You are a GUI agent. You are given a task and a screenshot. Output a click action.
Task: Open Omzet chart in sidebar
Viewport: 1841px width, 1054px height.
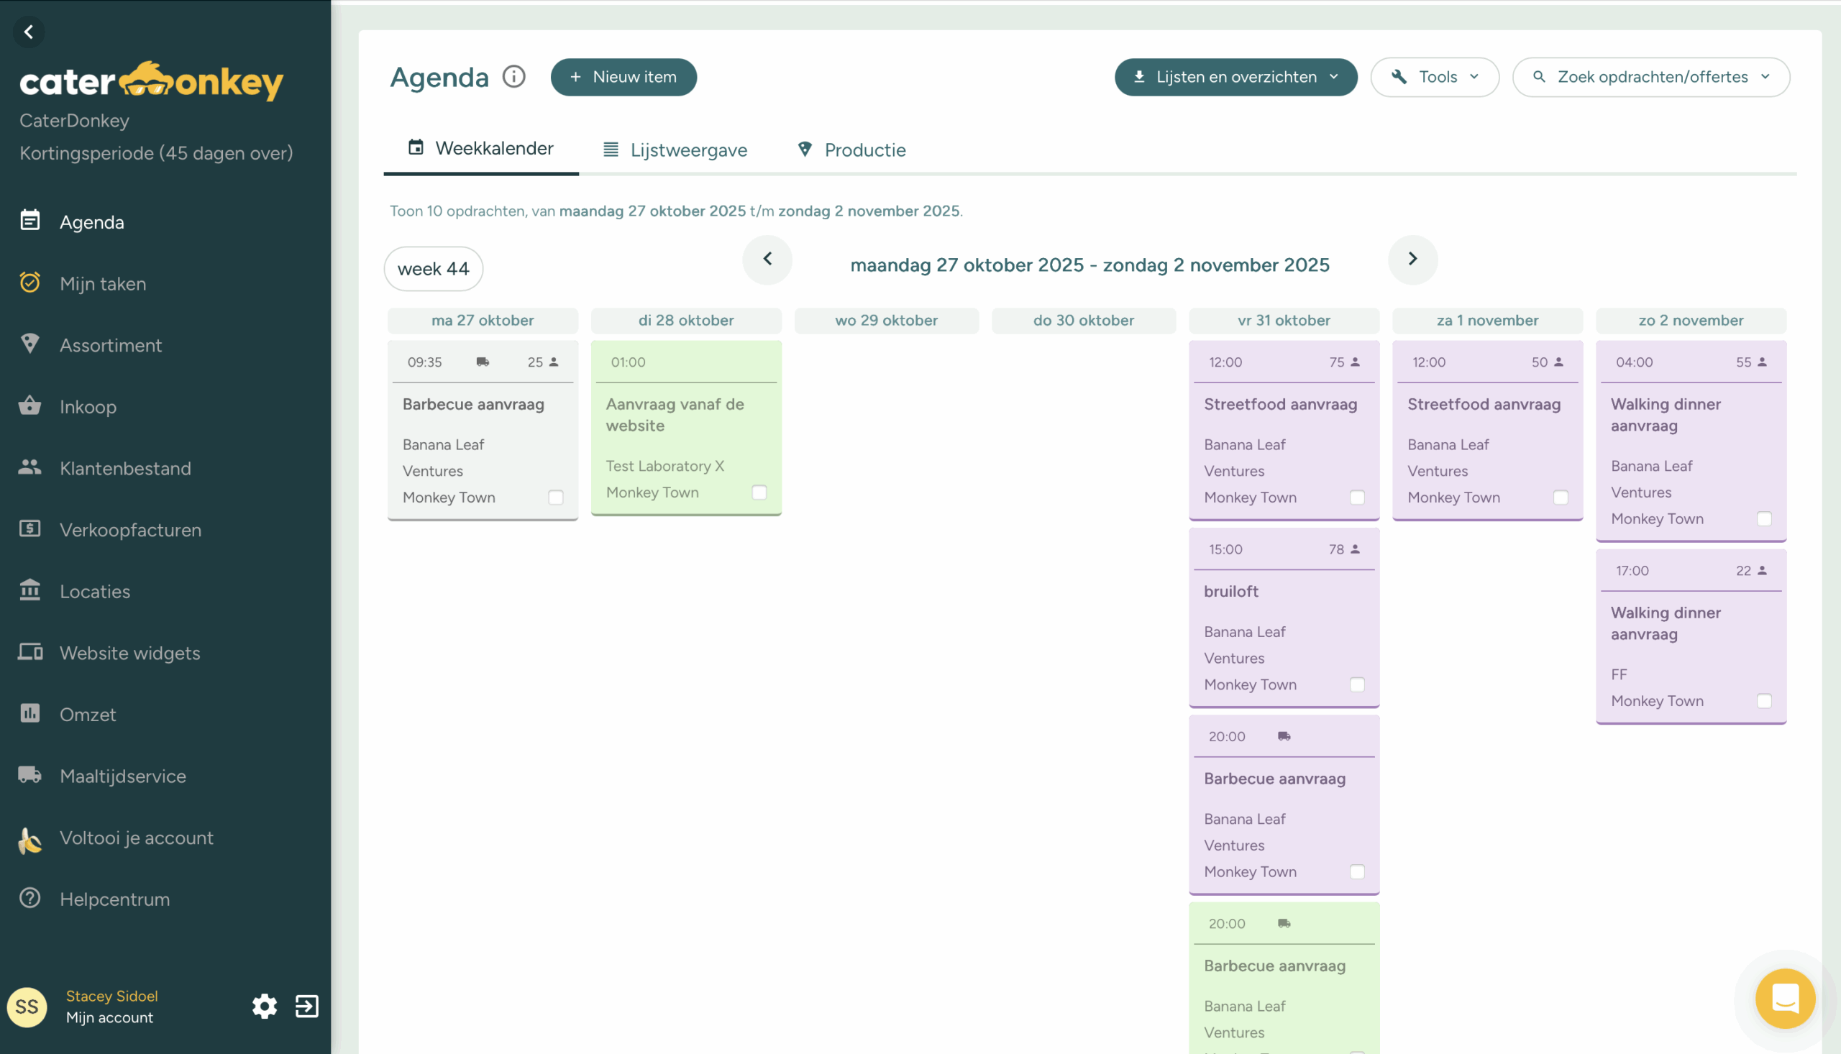(x=88, y=715)
